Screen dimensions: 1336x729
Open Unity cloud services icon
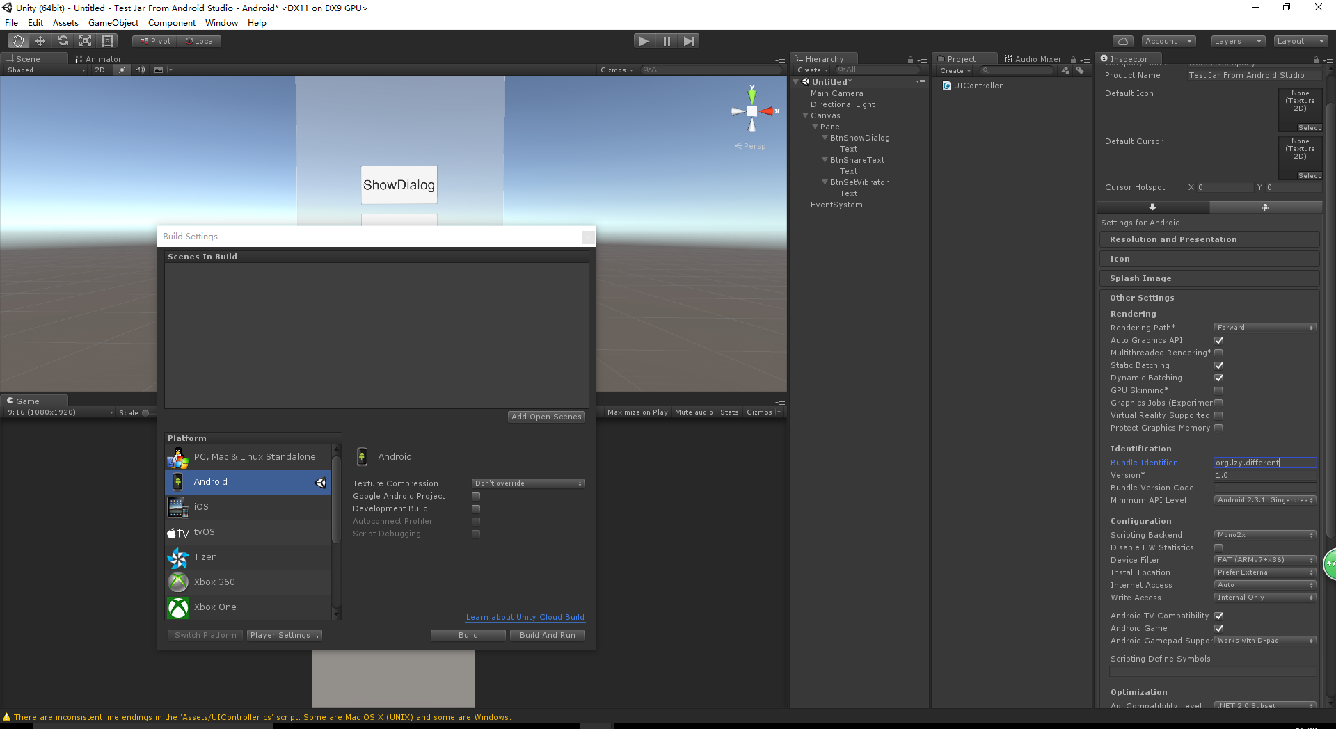point(1122,41)
